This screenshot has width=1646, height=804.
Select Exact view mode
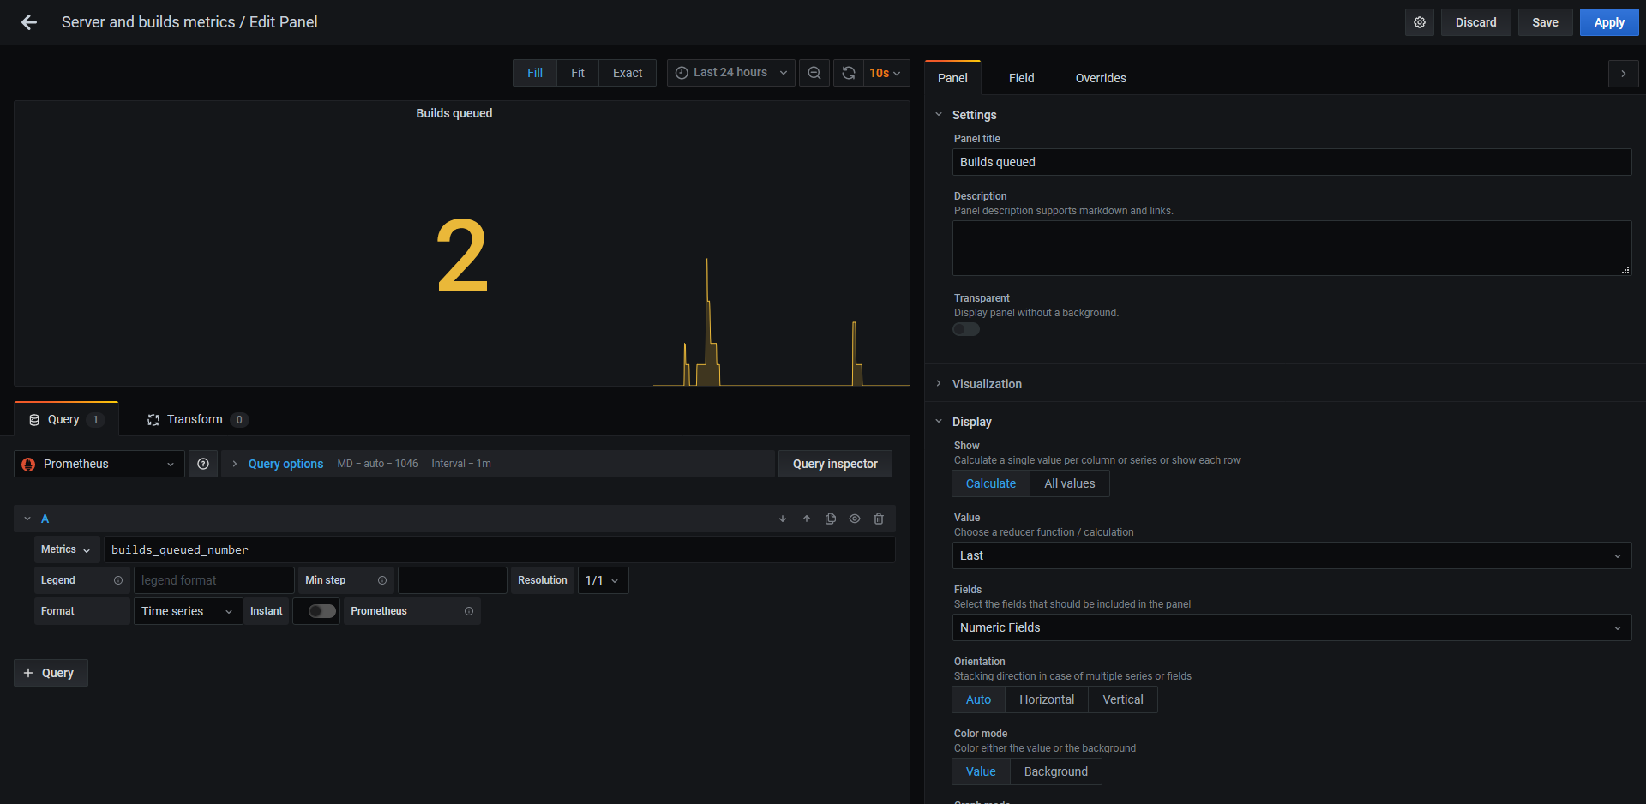click(628, 73)
